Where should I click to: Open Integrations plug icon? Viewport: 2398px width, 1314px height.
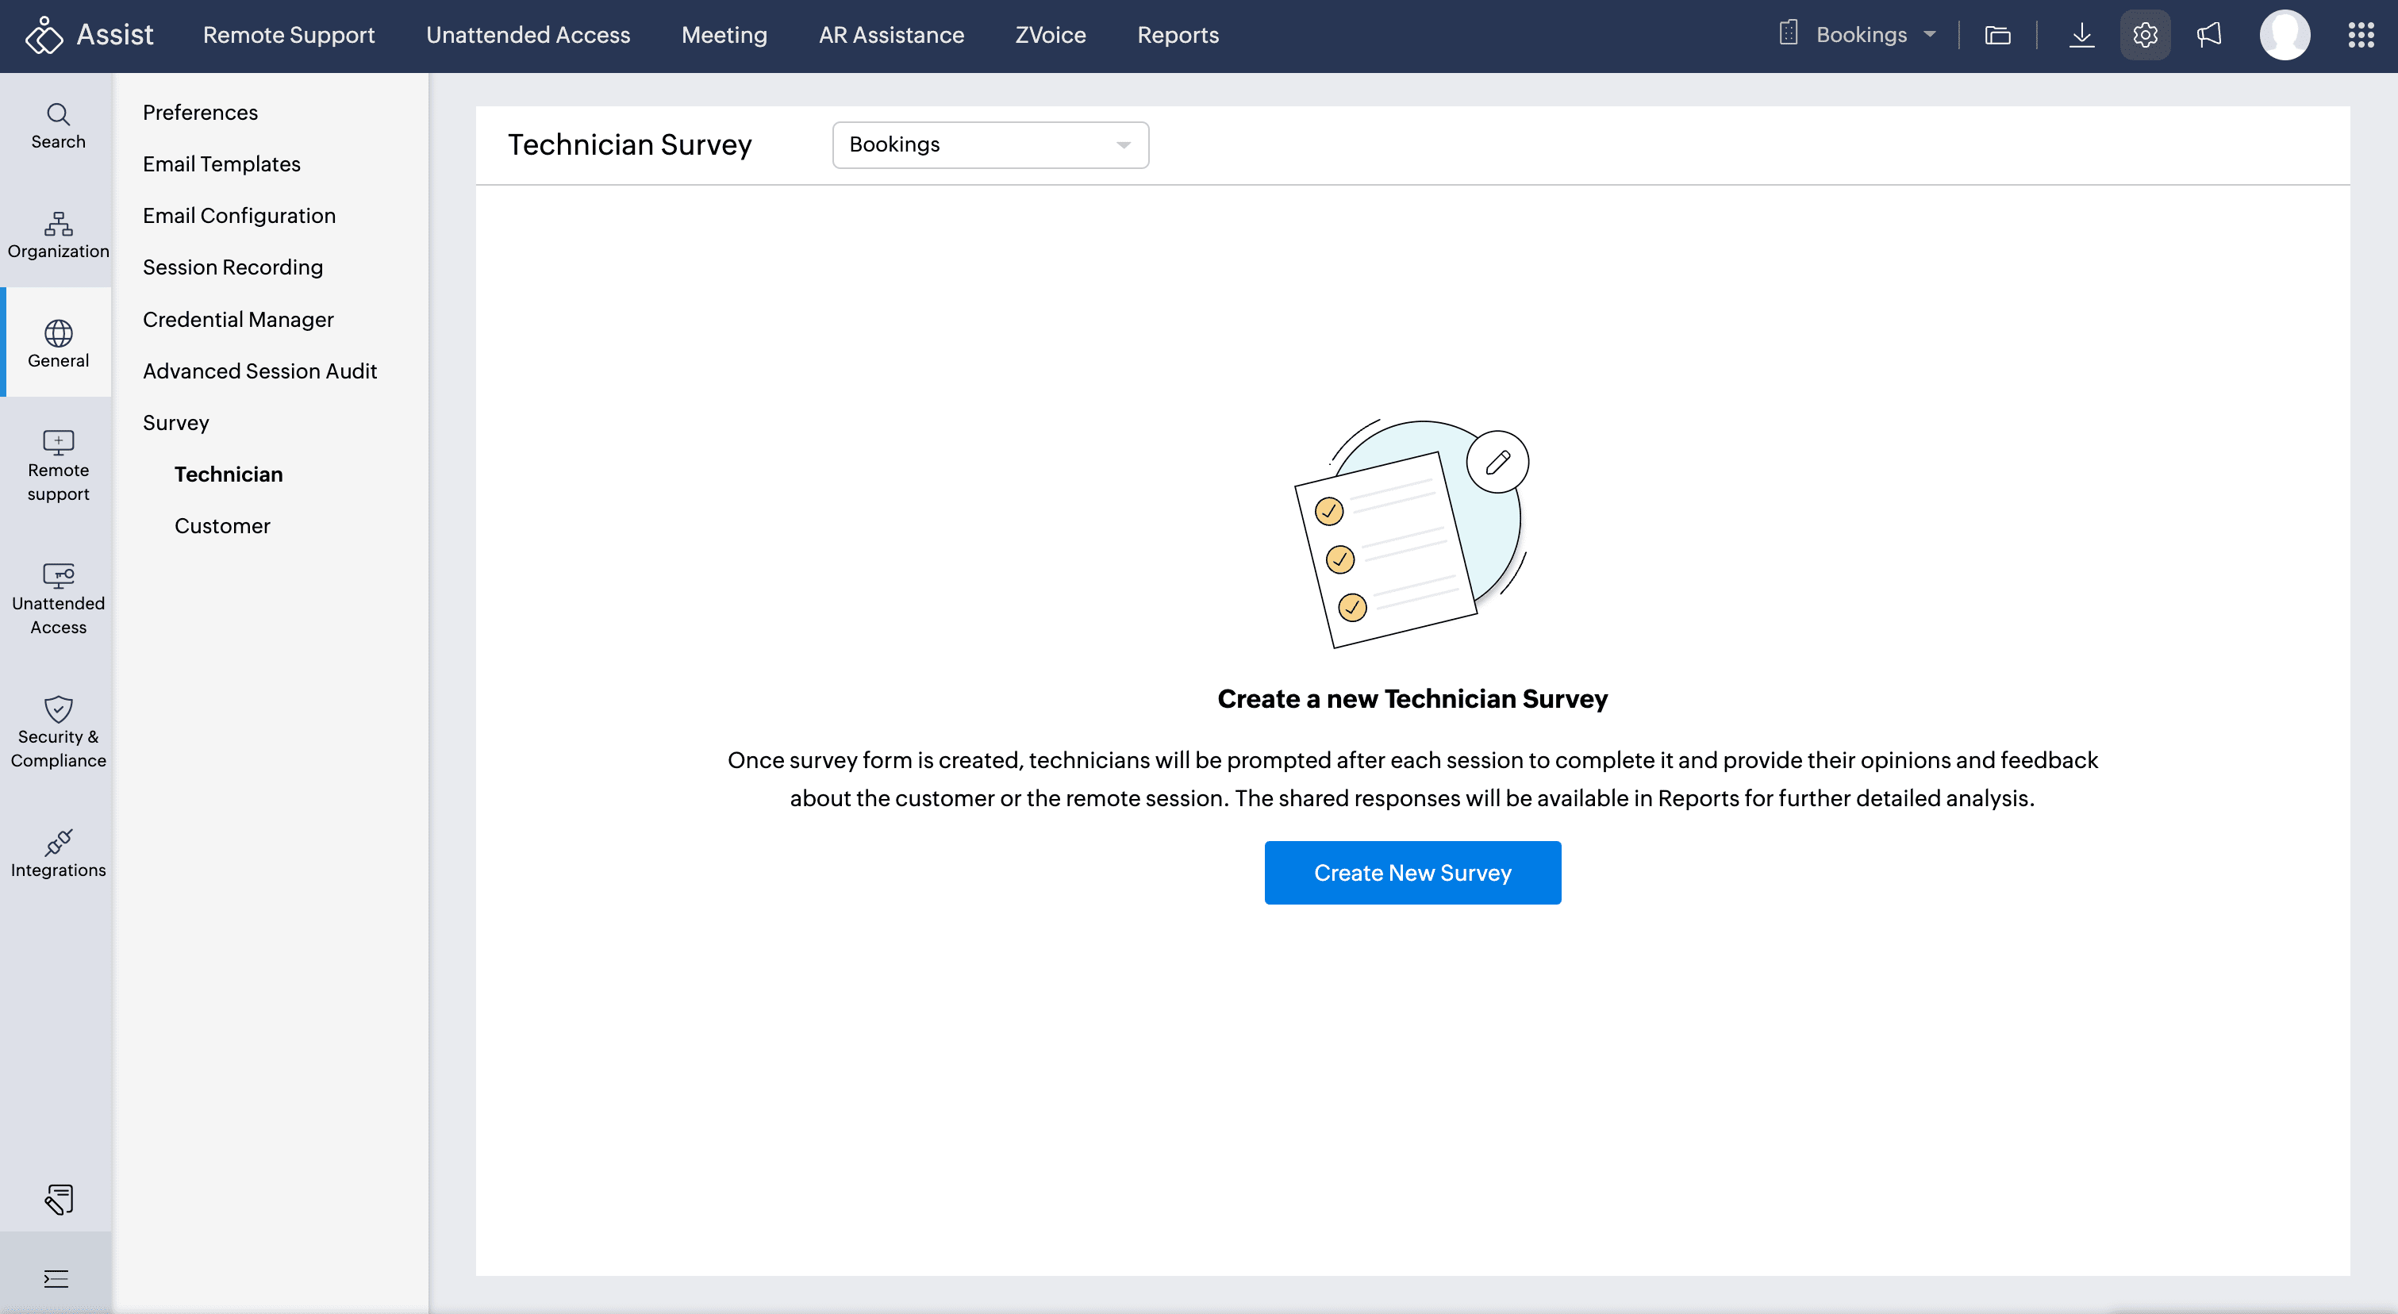(x=58, y=852)
